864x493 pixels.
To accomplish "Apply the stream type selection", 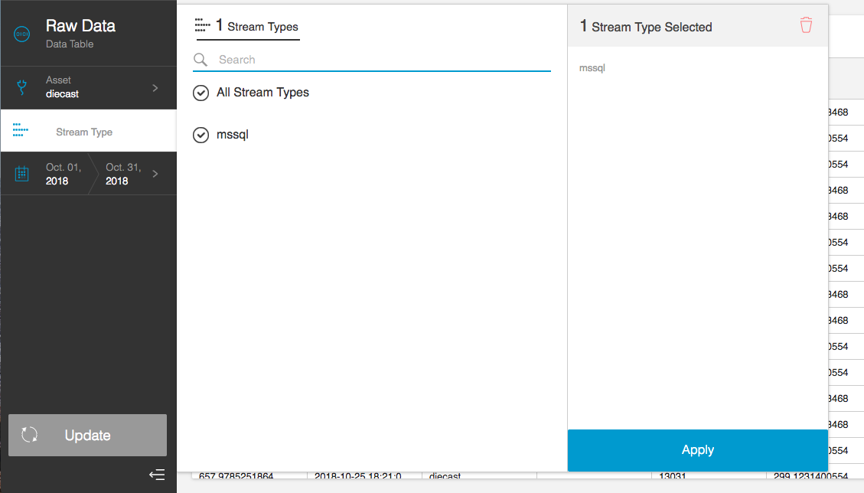I will [698, 450].
